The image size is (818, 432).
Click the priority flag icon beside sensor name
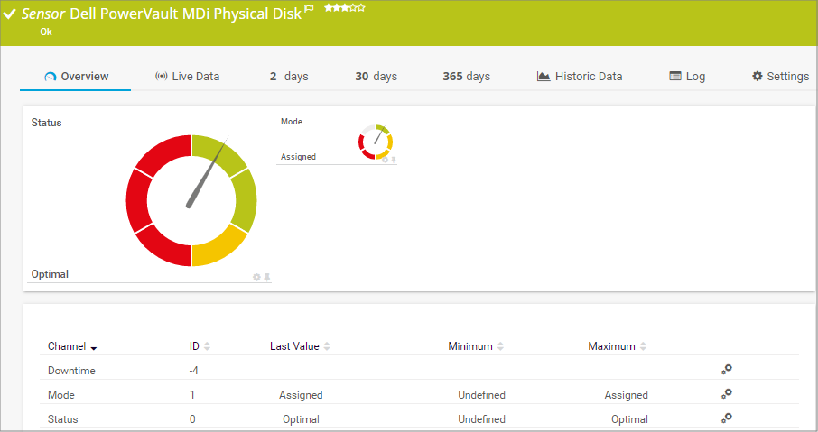click(x=309, y=8)
